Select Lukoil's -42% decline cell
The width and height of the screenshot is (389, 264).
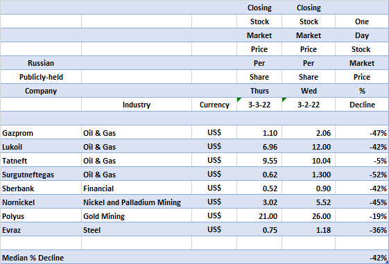tap(362, 147)
